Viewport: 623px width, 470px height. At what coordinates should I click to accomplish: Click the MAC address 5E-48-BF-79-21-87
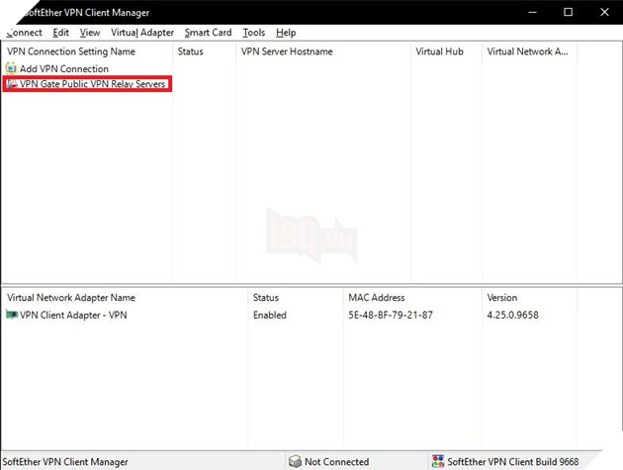pos(391,315)
